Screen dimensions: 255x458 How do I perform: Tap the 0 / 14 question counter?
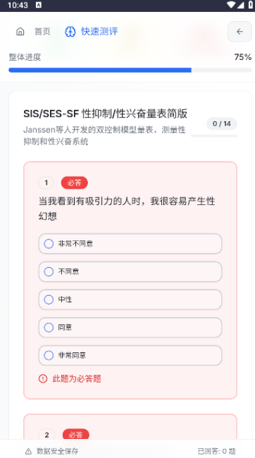click(222, 124)
